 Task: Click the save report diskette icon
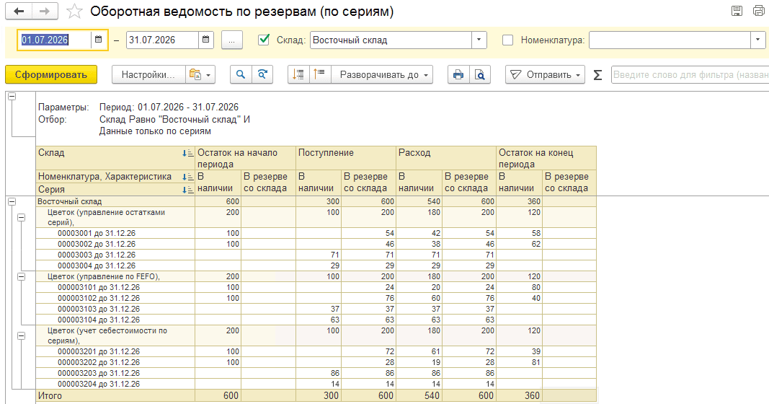pos(737,11)
